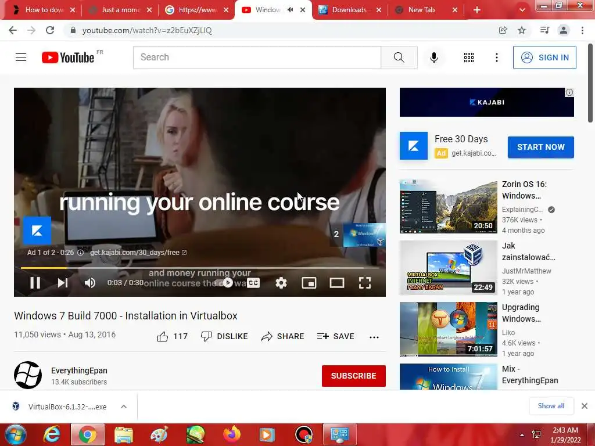This screenshot has width=595, height=446.
Task: Focus the YouTube search field
Action: (x=257, y=57)
